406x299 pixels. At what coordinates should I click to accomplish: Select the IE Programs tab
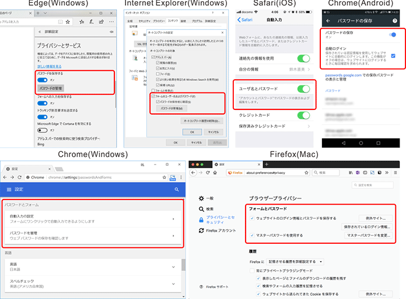197,21
